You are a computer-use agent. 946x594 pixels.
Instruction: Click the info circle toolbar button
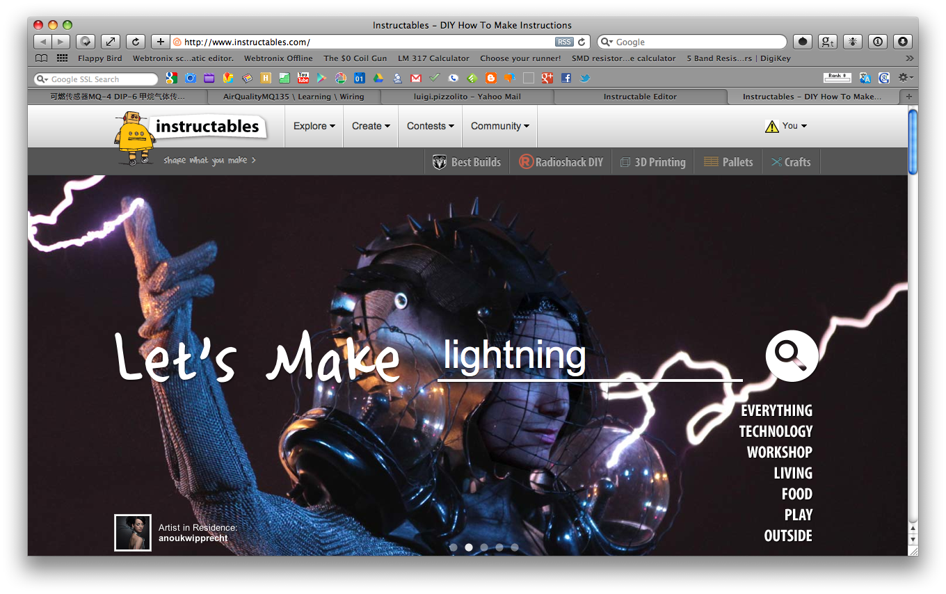(878, 42)
